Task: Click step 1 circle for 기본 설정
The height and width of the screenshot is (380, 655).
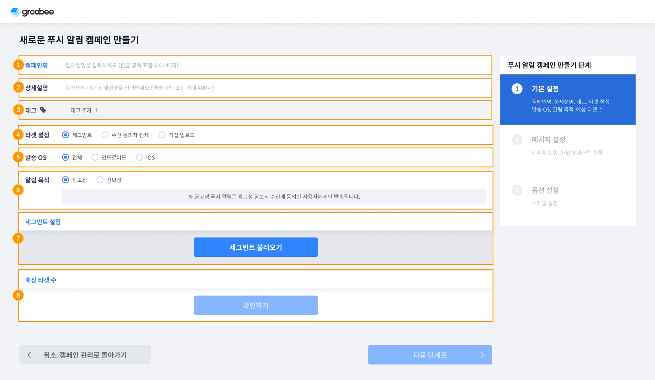Action: [517, 89]
